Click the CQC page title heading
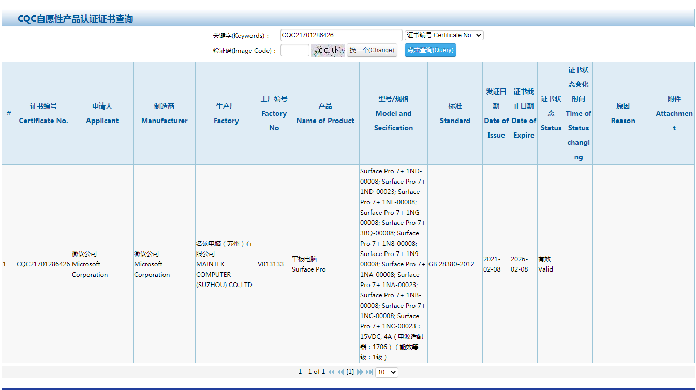This screenshot has width=696, height=390. point(76,19)
